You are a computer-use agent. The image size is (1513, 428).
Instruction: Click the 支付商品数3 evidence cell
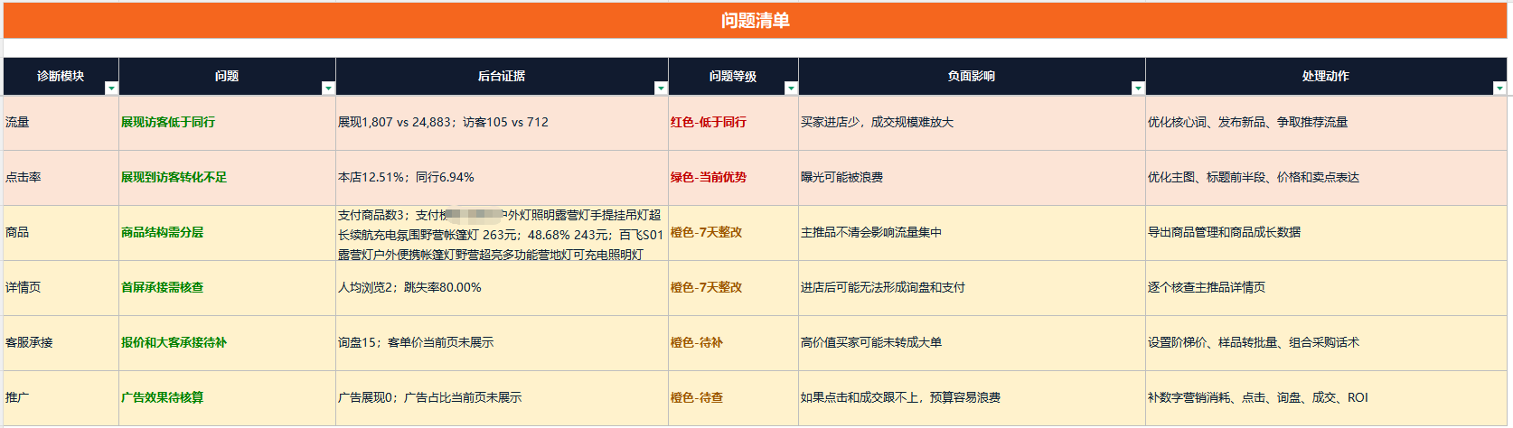(502, 233)
